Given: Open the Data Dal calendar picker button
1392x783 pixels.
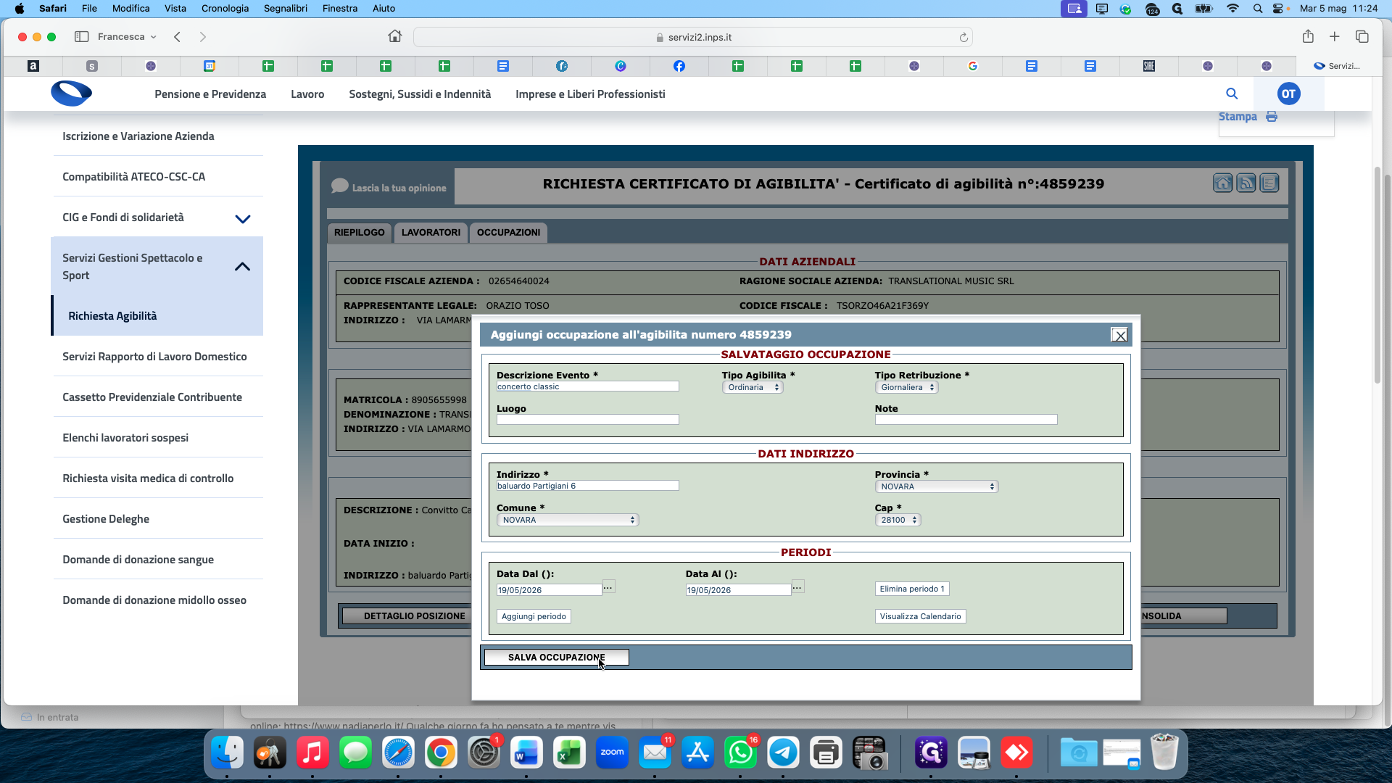Looking at the screenshot, I should click(x=608, y=587).
